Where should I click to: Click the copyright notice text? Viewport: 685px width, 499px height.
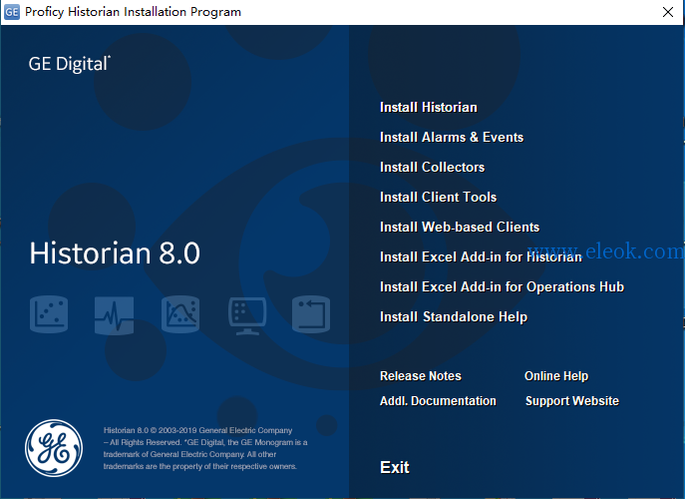205,448
